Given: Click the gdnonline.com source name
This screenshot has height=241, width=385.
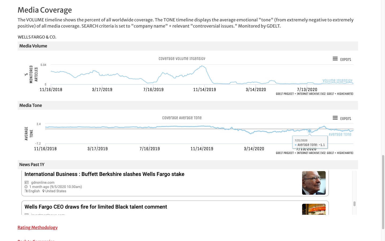Looking at the screenshot, I should [43, 183].
